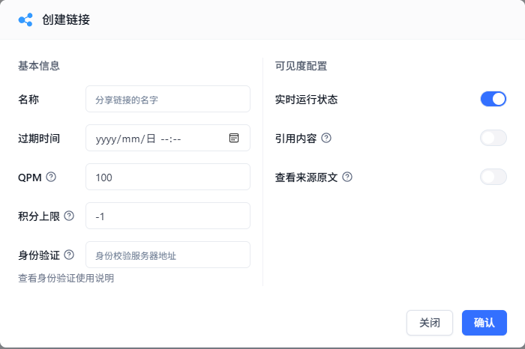The width and height of the screenshot is (525, 349).
Task: Click the help icon next to QPM
Action: tap(51, 177)
